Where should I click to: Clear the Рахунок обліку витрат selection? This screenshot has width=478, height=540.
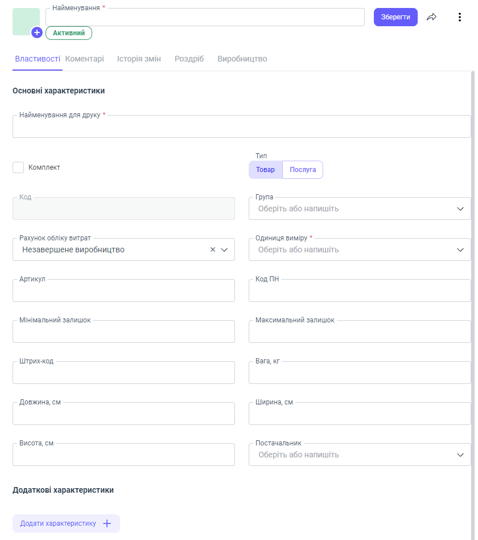pos(213,249)
